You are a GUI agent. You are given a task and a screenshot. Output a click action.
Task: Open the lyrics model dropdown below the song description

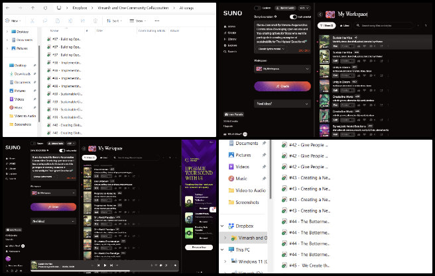(271, 49)
